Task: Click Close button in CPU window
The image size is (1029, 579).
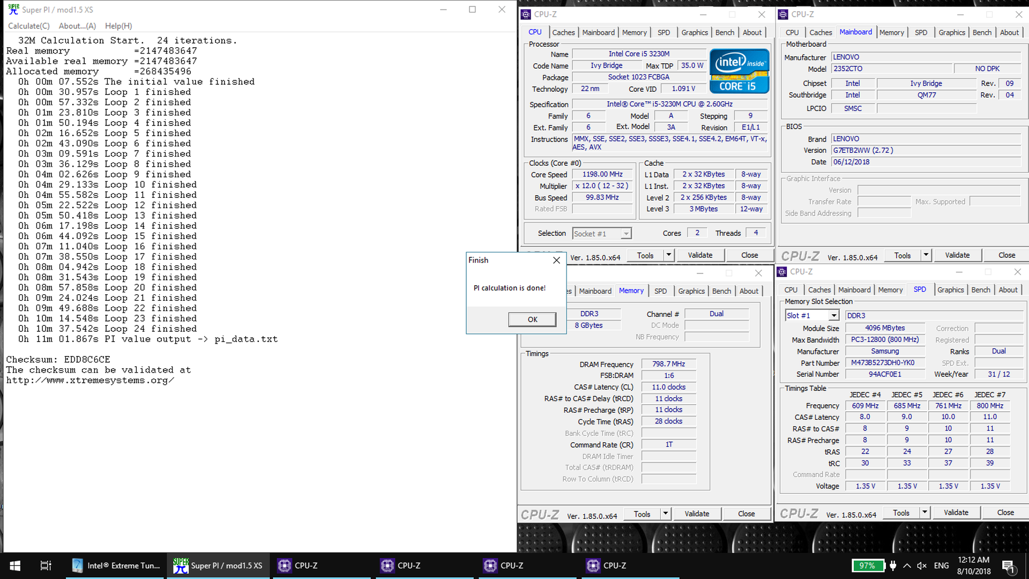Action: [x=749, y=256]
